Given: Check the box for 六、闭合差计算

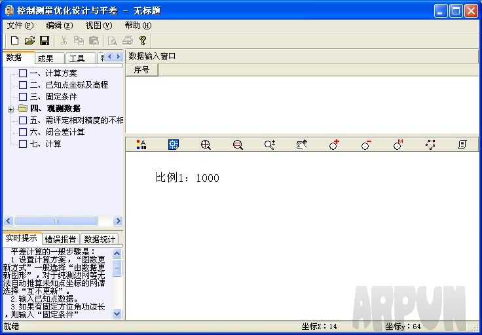Looking at the screenshot, I should click(x=23, y=132).
